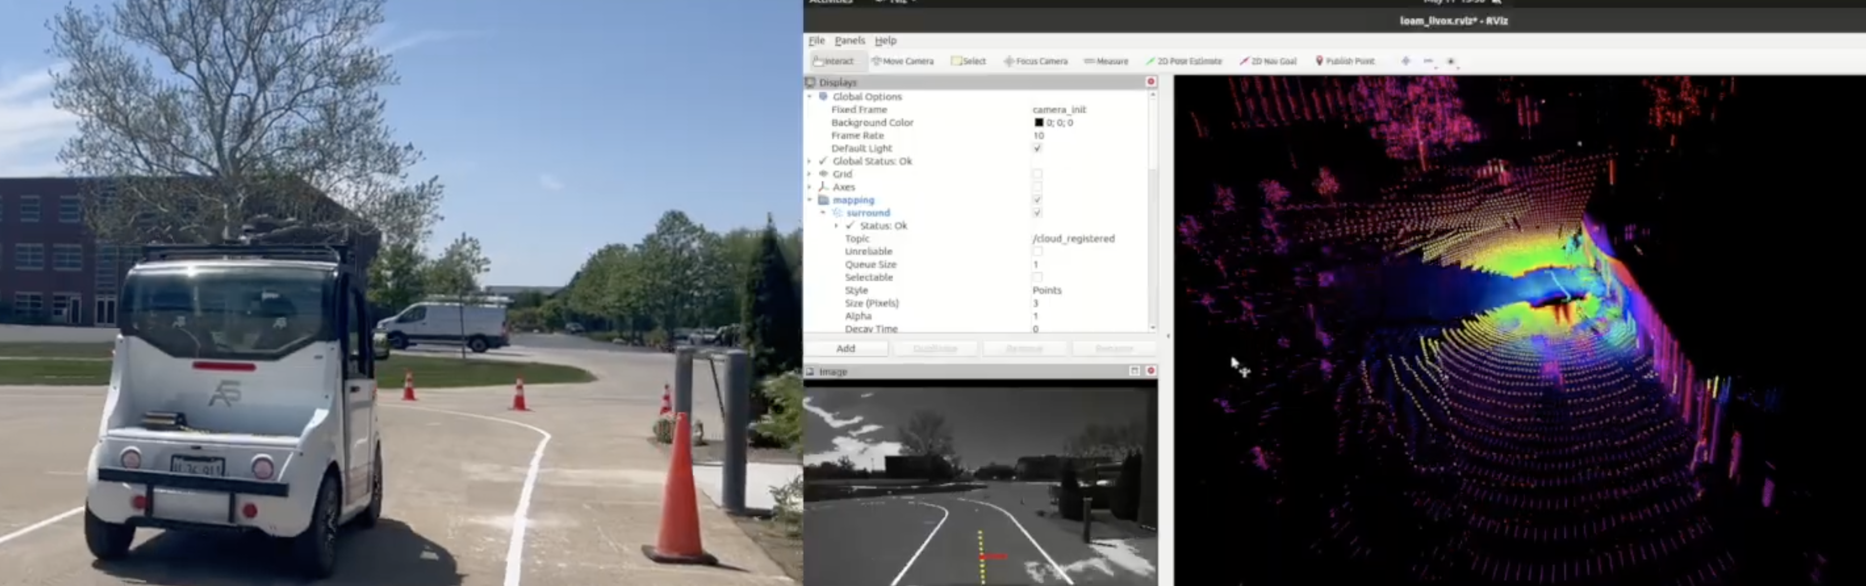Expand the Axes display item
This screenshot has width=1866, height=586.
tap(810, 187)
